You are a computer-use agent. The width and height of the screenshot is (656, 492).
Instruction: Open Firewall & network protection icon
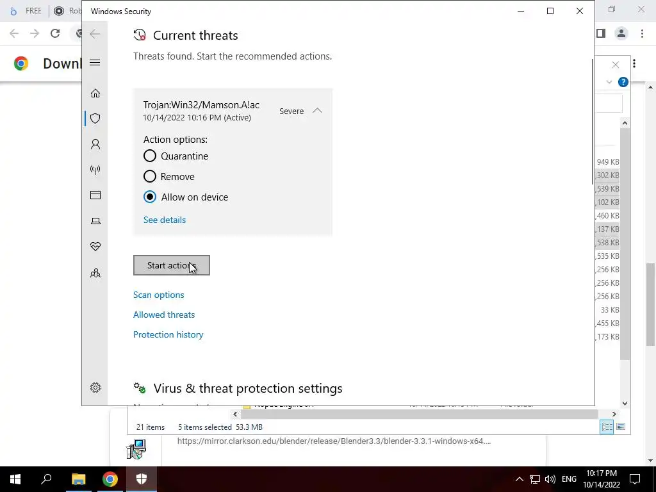[95, 169]
